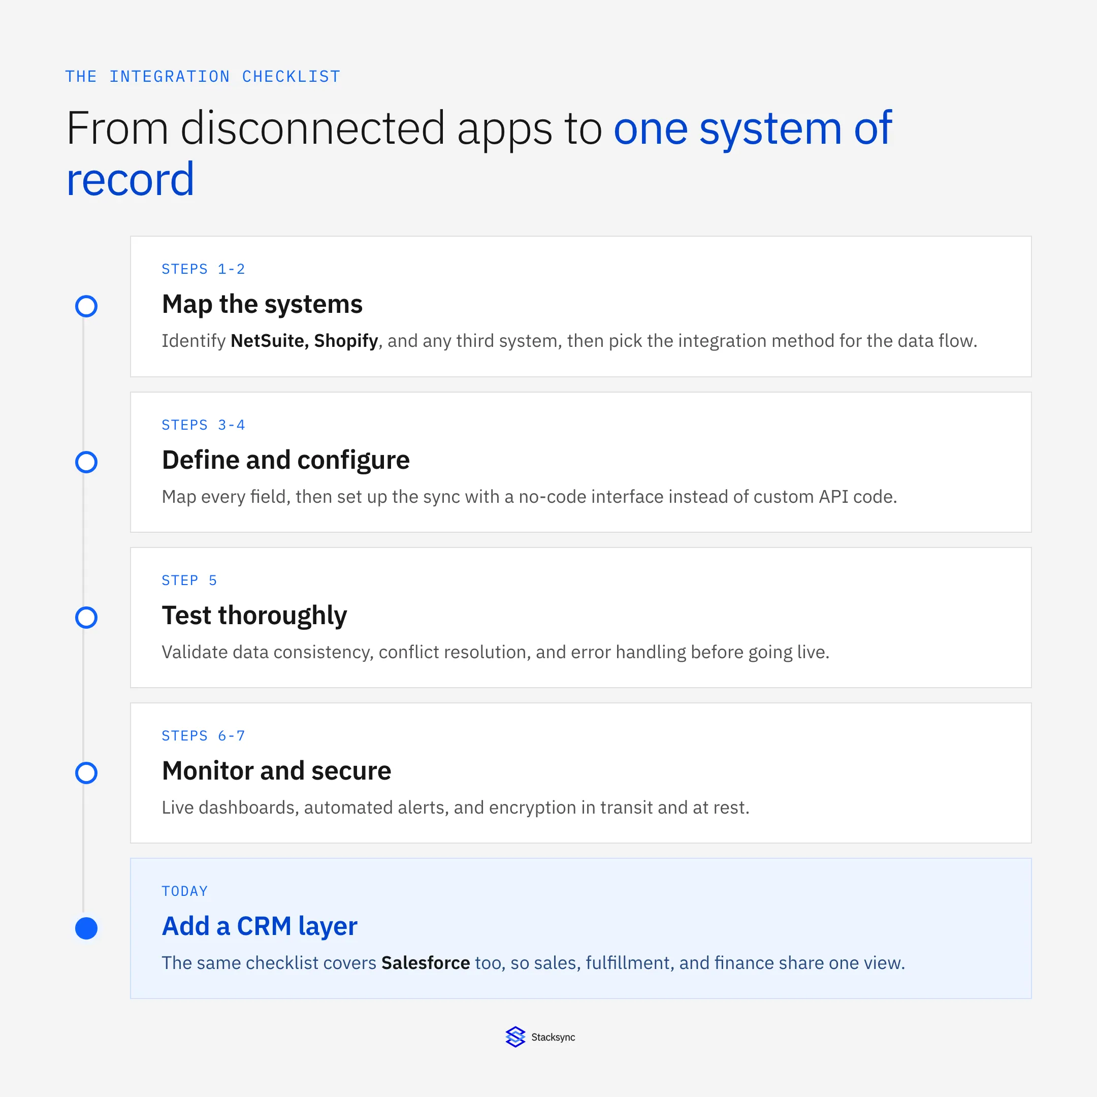Select the timeline marker beside Monitor and secure
Viewport: 1097px width, 1097px height.
pos(86,773)
